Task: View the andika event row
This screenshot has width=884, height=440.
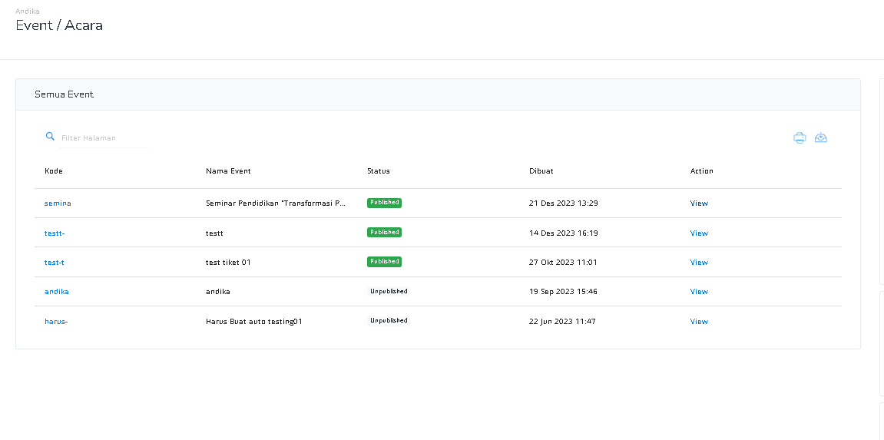Action: 698,292
